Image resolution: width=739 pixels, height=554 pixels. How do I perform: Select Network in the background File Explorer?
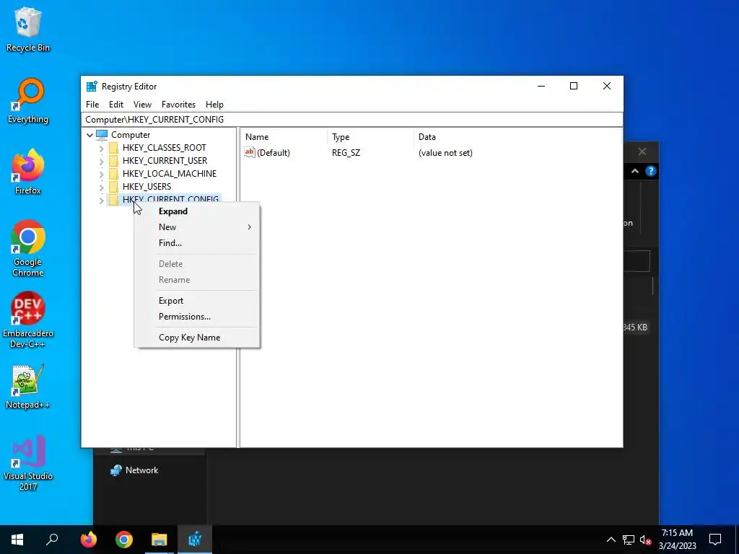142,470
